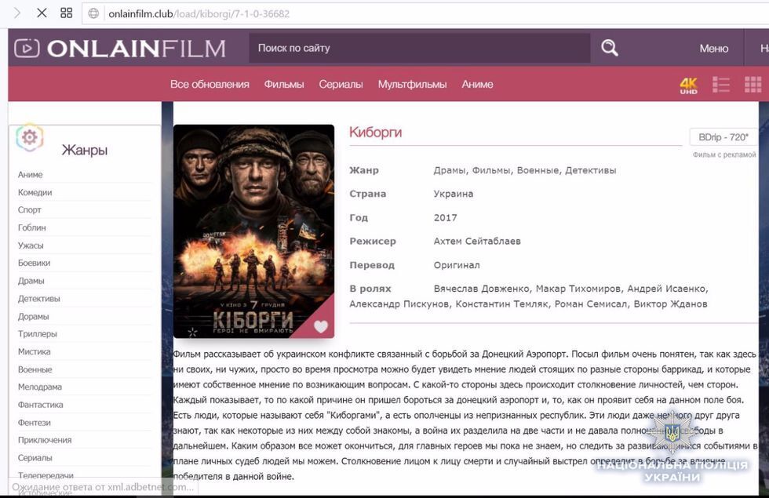Image resolution: width=769 pixels, height=498 pixels.
Task: Select Комедии genre in sidebar
Action: tap(35, 192)
